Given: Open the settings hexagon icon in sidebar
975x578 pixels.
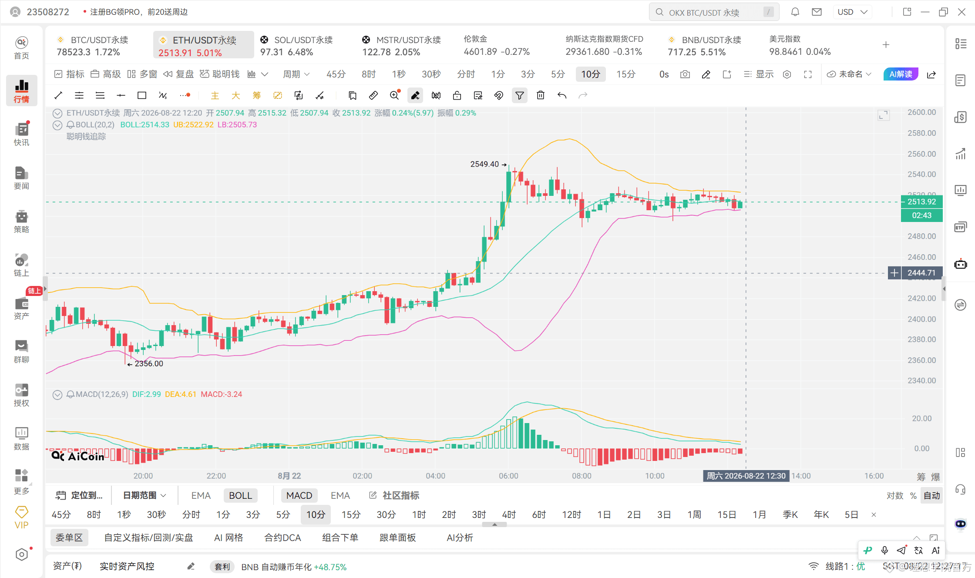Looking at the screenshot, I should (21, 554).
